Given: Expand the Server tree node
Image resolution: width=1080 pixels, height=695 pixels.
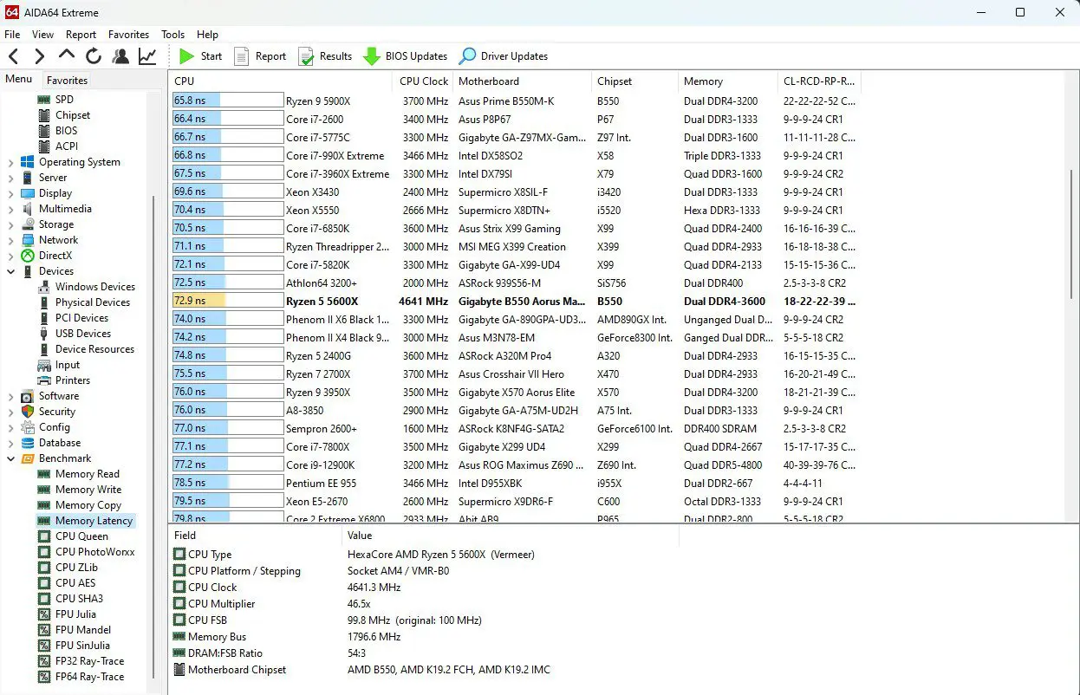Looking at the screenshot, I should click(x=10, y=178).
